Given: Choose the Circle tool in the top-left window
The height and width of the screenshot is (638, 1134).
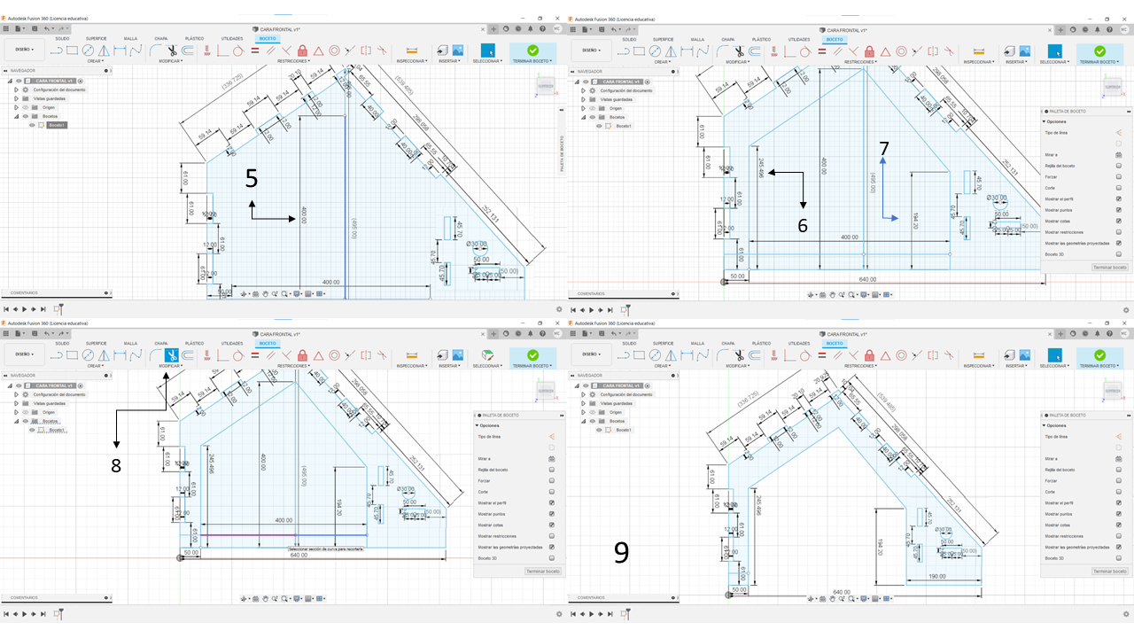Looking at the screenshot, I should [88, 51].
